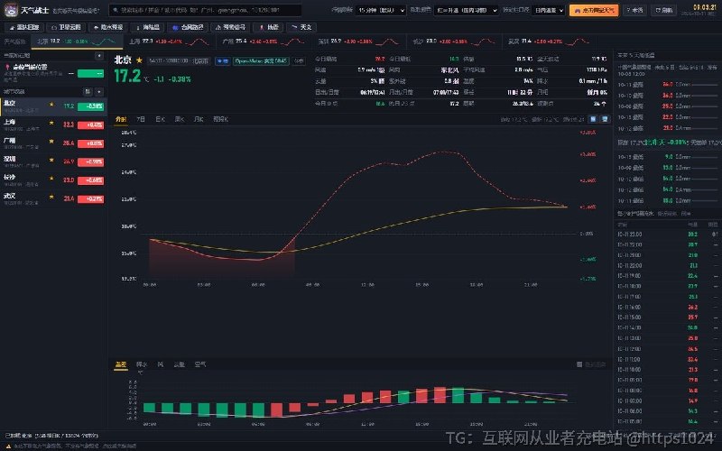Switch to the 降水 indicator tab
Image resolution: width=722 pixels, height=451 pixels.
pyautogui.click(x=142, y=364)
